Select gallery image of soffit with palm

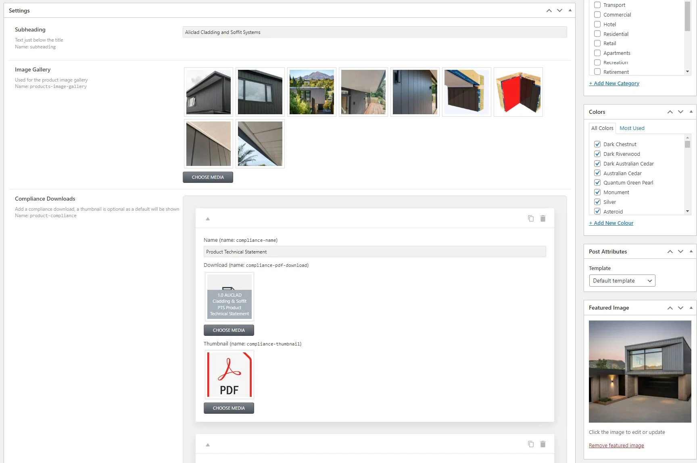click(x=260, y=144)
